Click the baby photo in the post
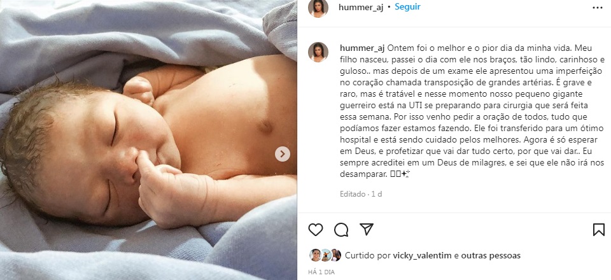Image resolution: width=611 pixels, height=280 pixels. pos(148,140)
